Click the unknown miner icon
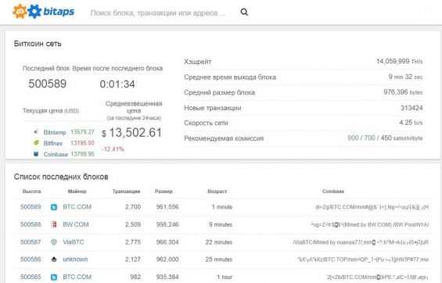 pyautogui.click(x=53, y=260)
